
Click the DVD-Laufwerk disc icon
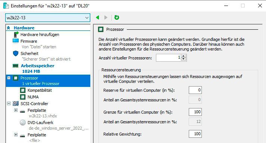[23, 123]
